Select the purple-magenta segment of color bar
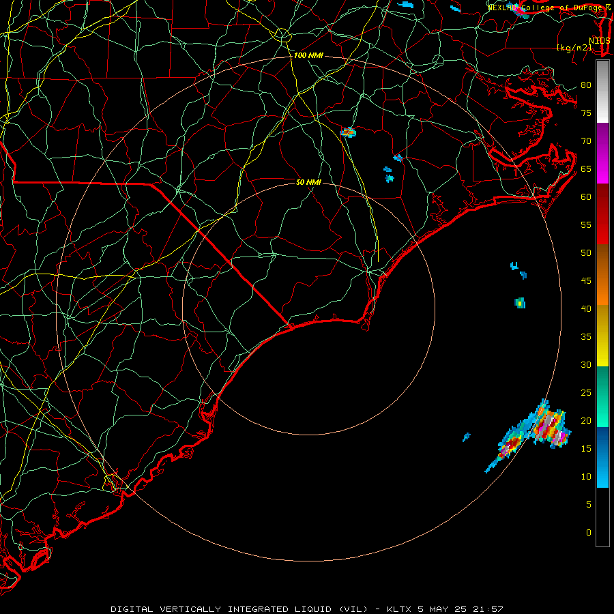614x614 pixels. point(602,153)
